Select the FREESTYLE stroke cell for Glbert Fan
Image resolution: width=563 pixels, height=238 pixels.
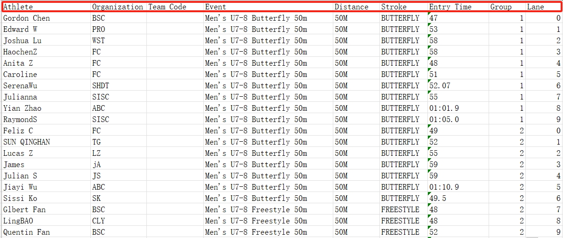point(403,210)
